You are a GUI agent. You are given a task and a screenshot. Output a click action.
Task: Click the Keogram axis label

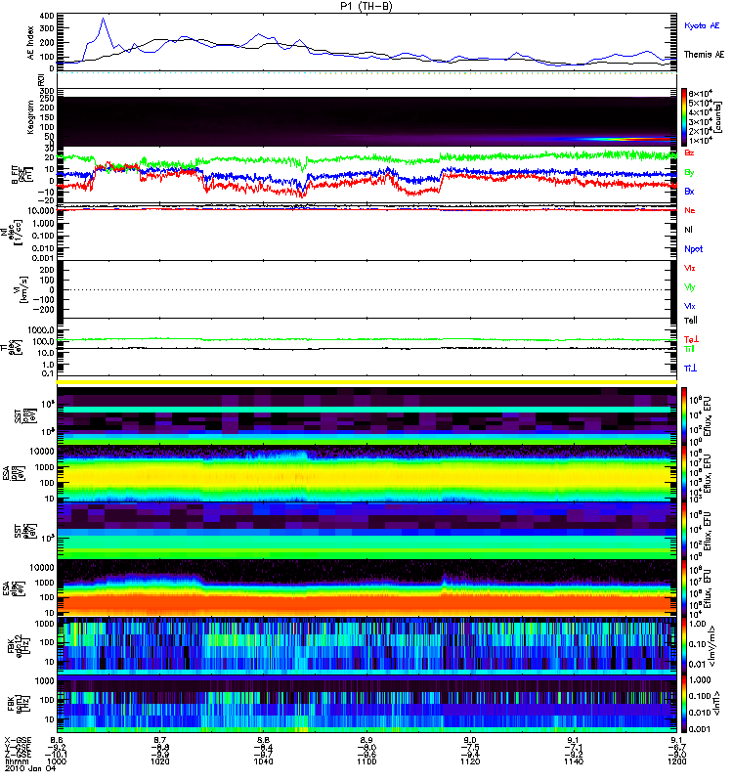30,116
